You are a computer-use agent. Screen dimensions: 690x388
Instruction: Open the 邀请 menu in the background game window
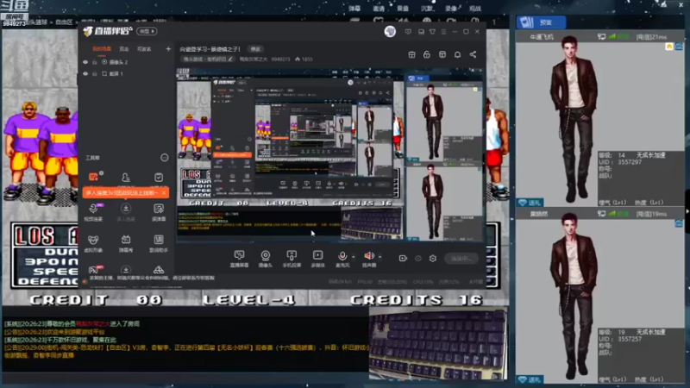point(379,9)
